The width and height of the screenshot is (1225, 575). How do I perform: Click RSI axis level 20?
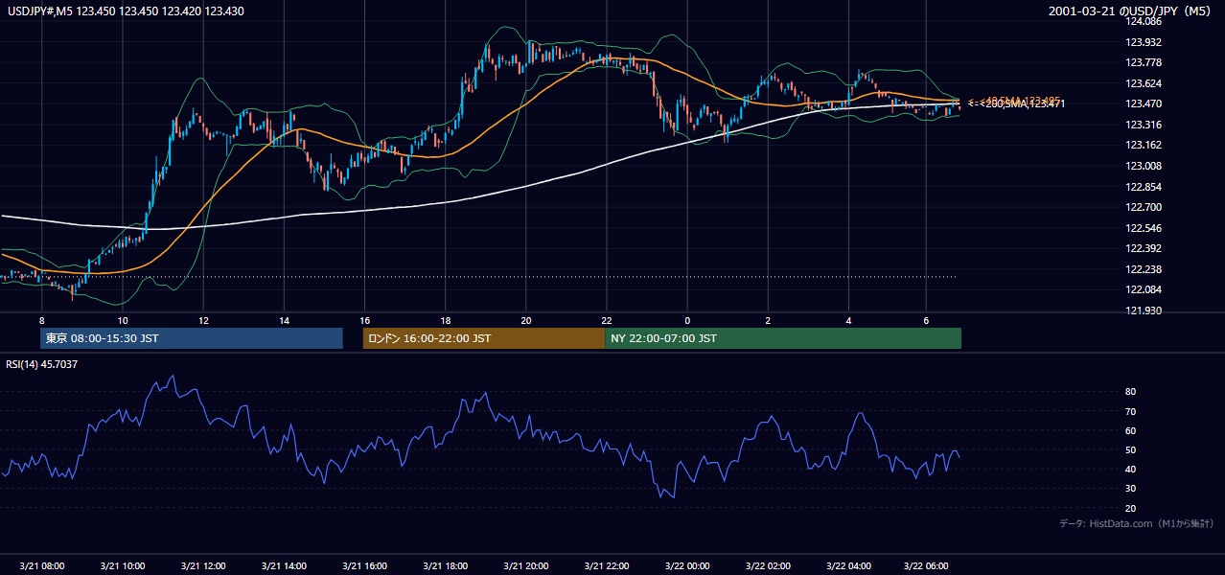[1131, 508]
